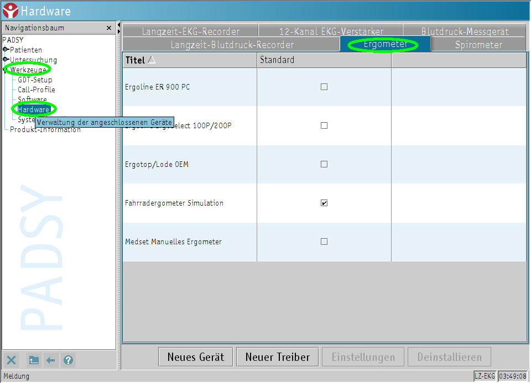Image resolution: width=531 pixels, height=383 pixels.
Task: Collapse the navigation panel using the splitter arrow
Action: pos(119,25)
